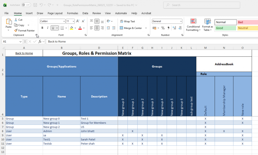Apply the yellow fill color

72,28
